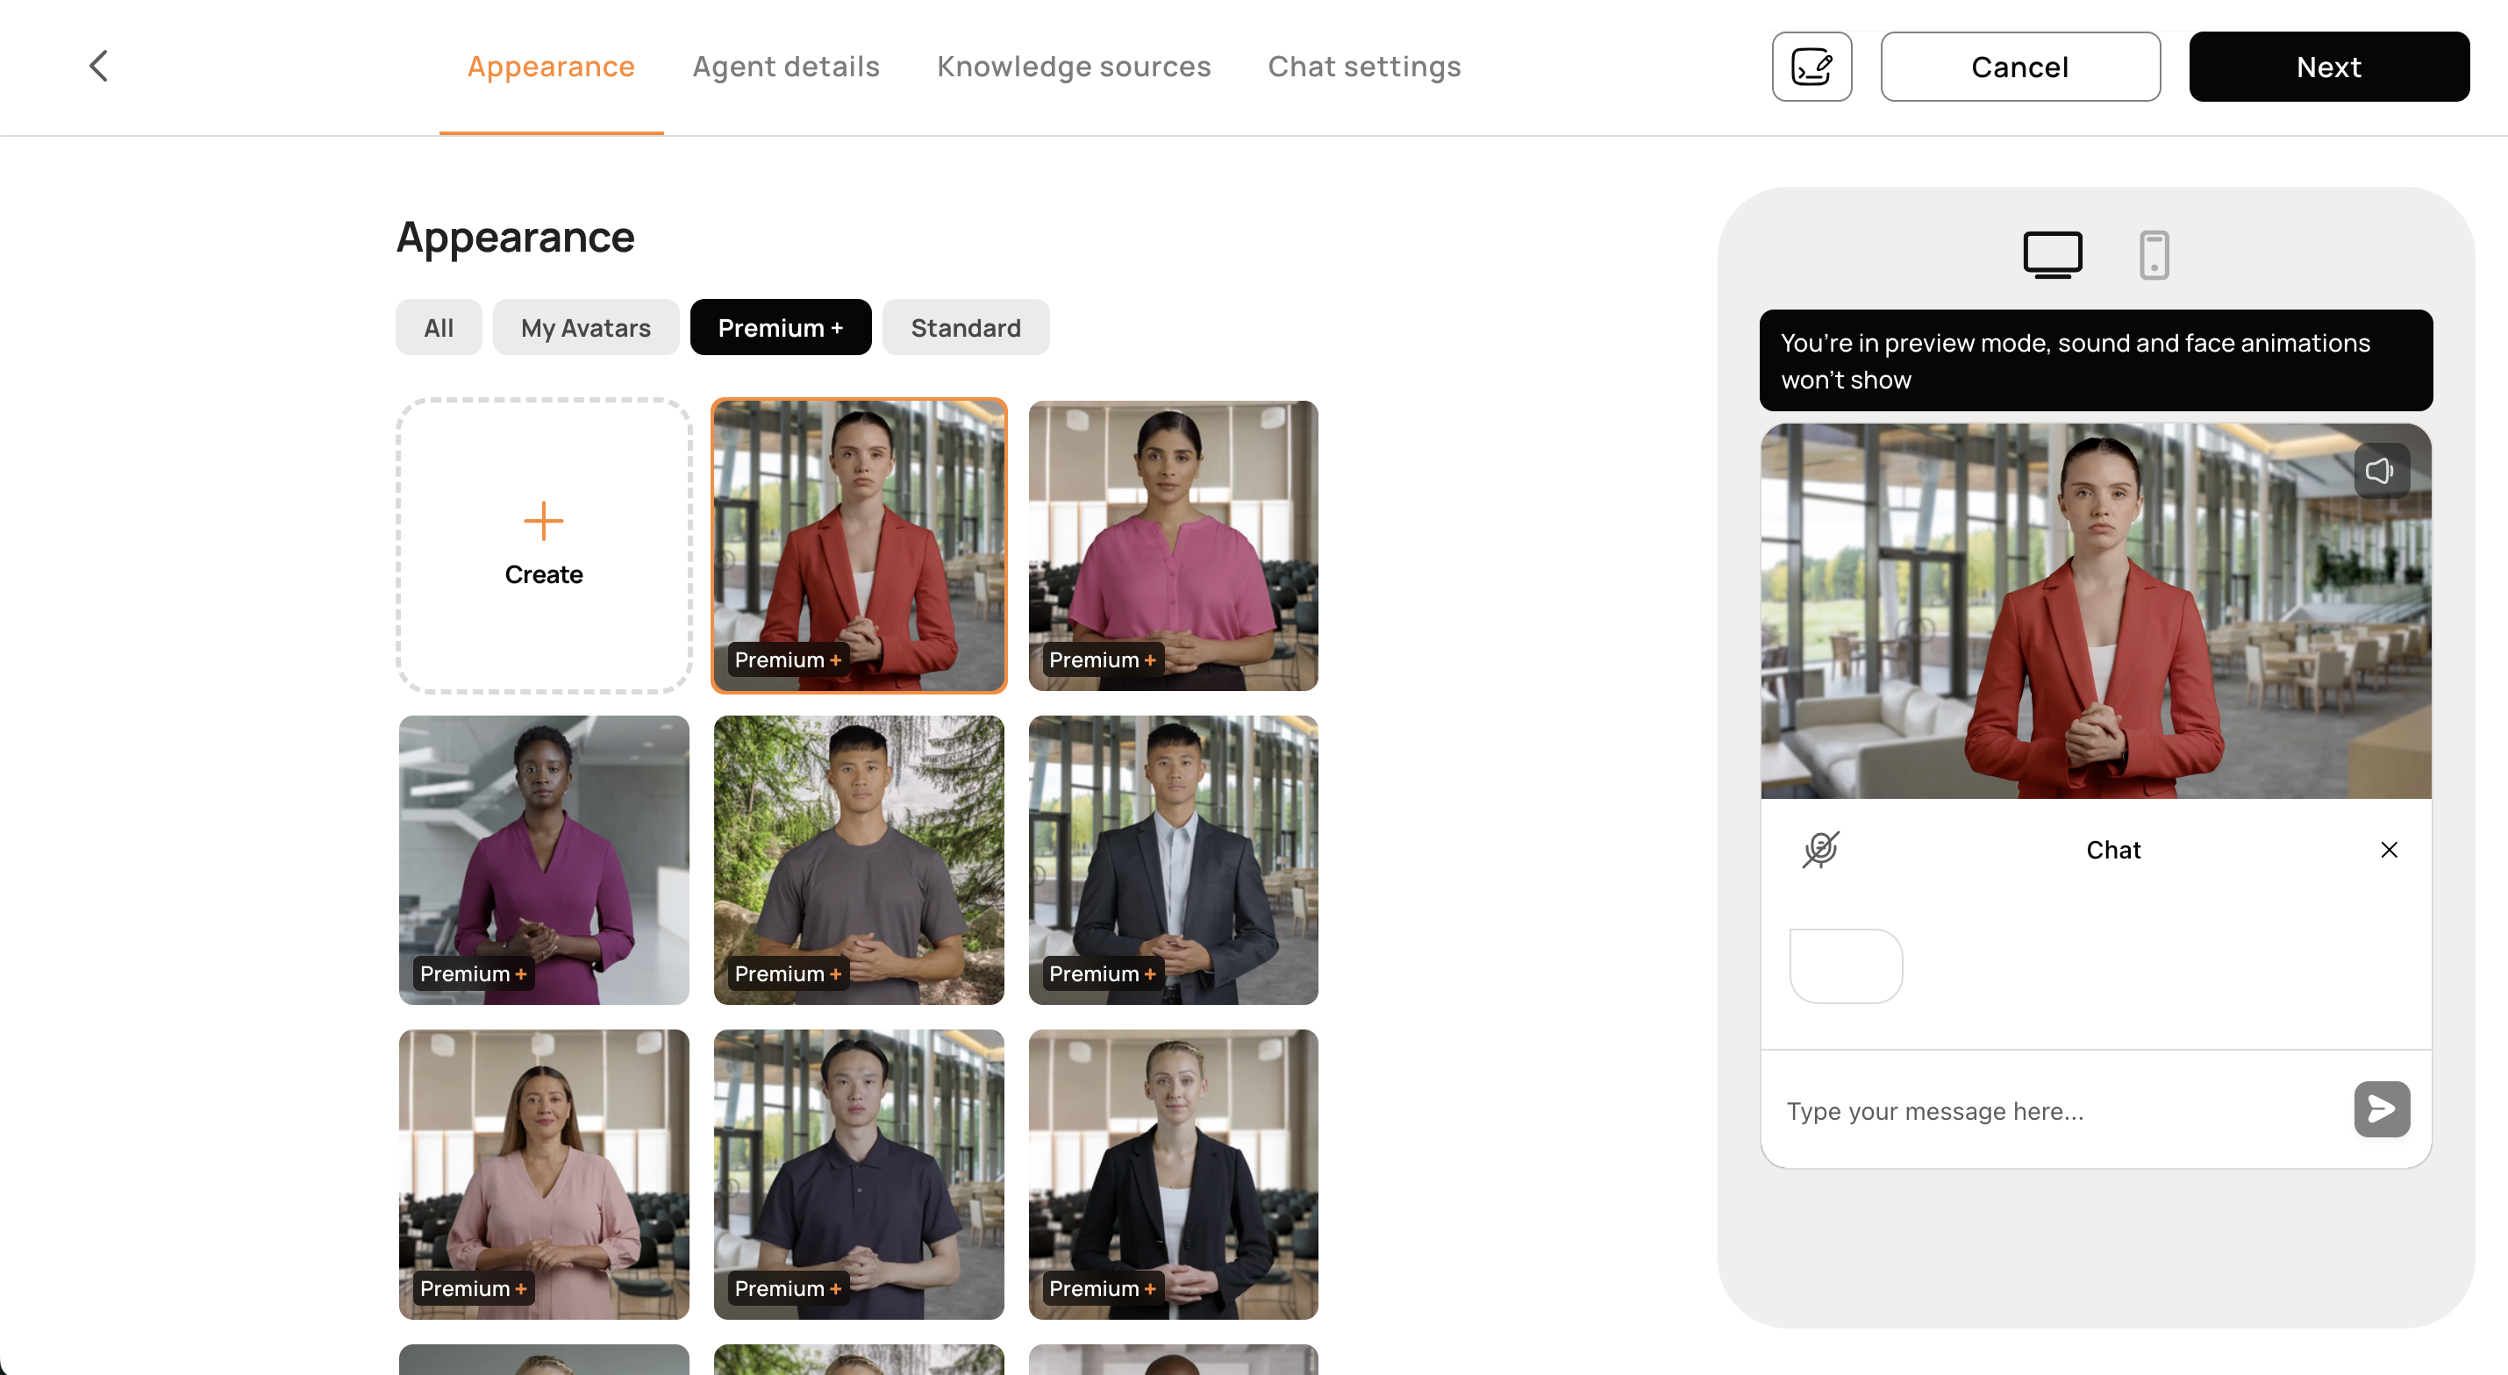Toggle the speaker sound icon on preview

click(2381, 471)
